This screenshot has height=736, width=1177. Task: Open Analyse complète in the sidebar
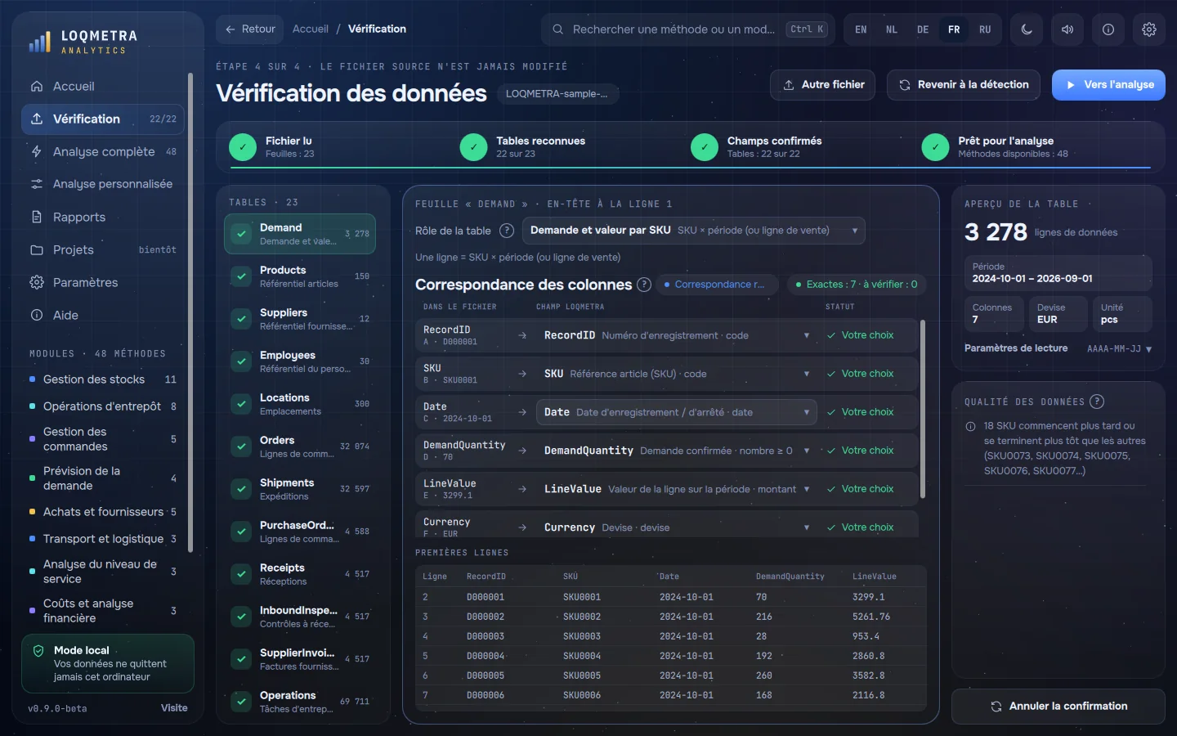click(x=103, y=151)
